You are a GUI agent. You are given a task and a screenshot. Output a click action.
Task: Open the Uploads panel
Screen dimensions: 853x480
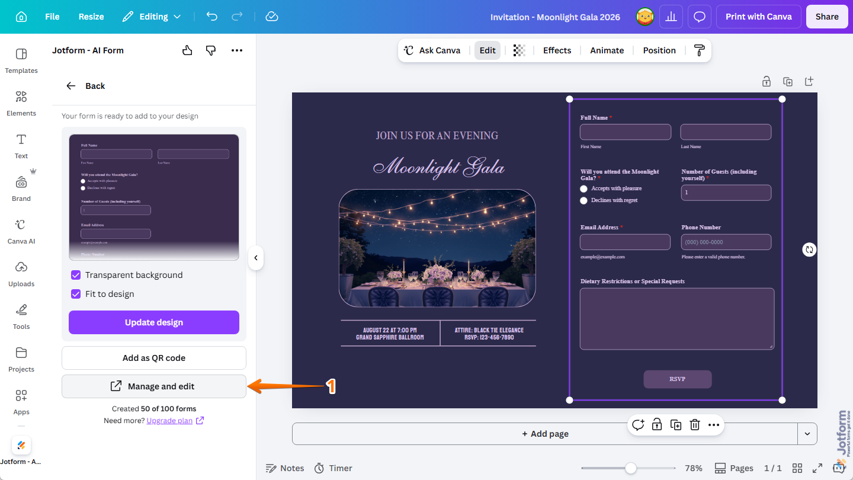click(x=21, y=274)
